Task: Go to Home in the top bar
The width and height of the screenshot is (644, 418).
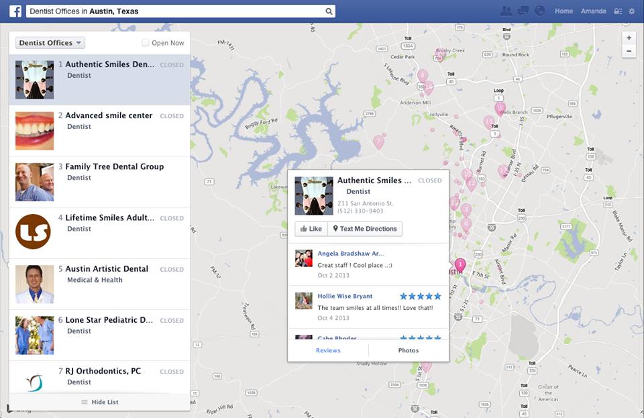Action: point(563,11)
